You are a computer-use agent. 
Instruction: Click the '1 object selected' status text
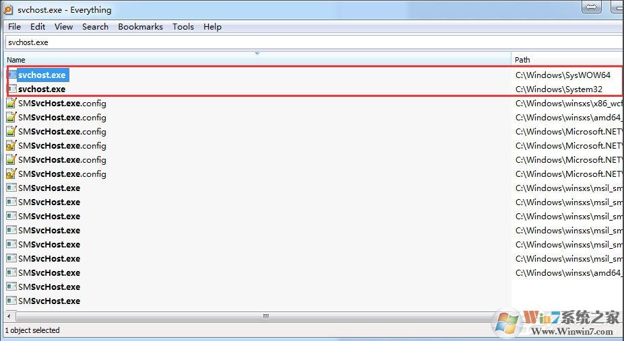pos(32,330)
